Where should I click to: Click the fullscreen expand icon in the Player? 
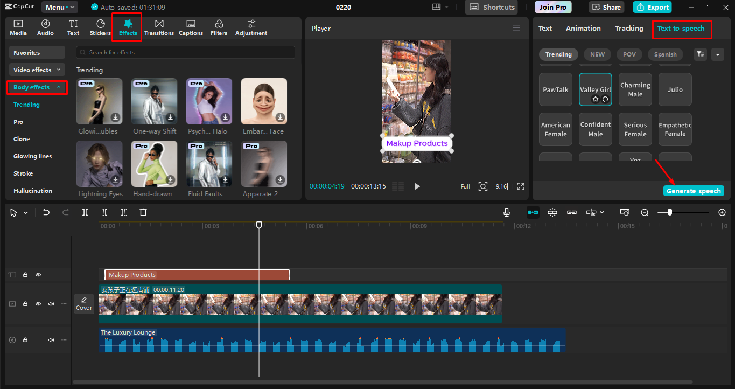(521, 186)
